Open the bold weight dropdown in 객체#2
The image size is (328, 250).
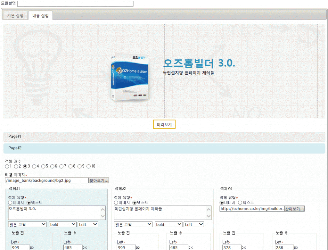(x=168, y=224)
